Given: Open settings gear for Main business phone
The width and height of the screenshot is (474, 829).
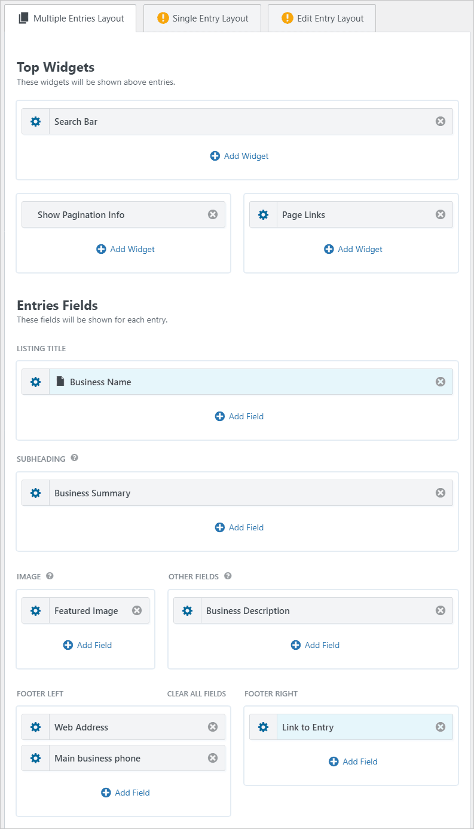Looking at the screenshot, I should tap(35, 759).
